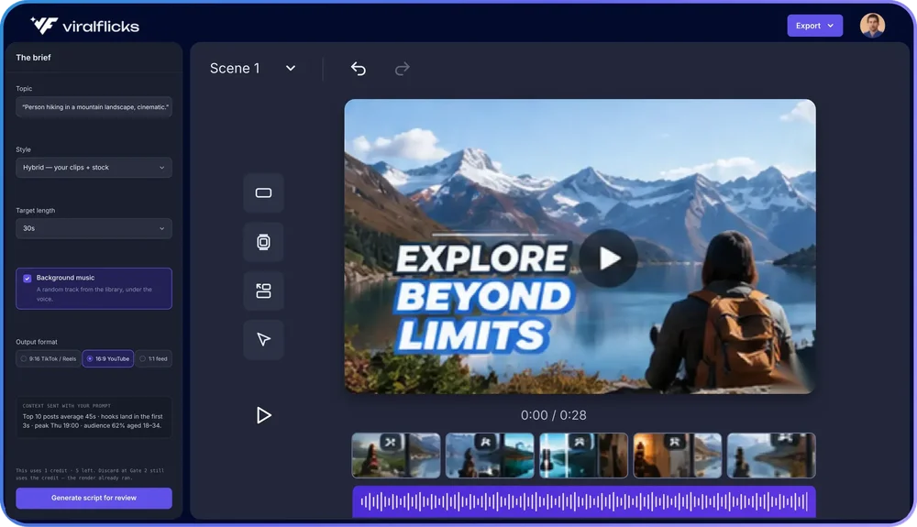Select the third timeline clip thumbnail
Screen dimensions: 917x527
pos(583,456)
